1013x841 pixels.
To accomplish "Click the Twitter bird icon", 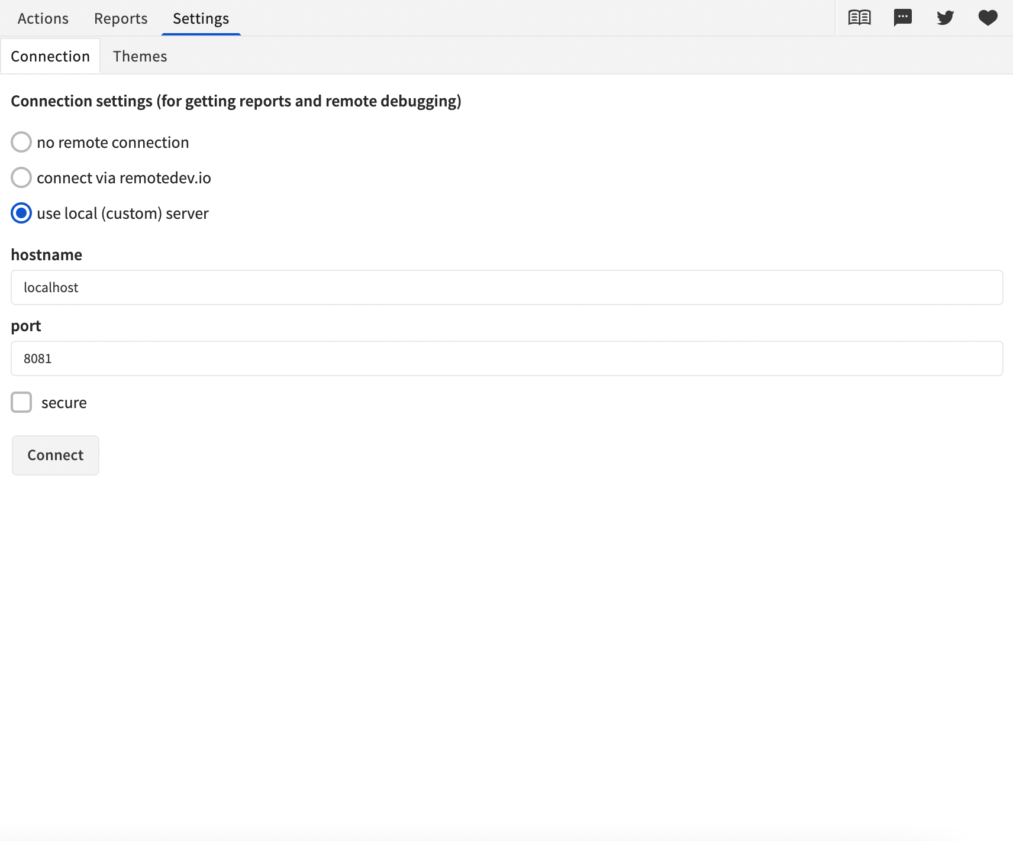I will pos(945,17).
